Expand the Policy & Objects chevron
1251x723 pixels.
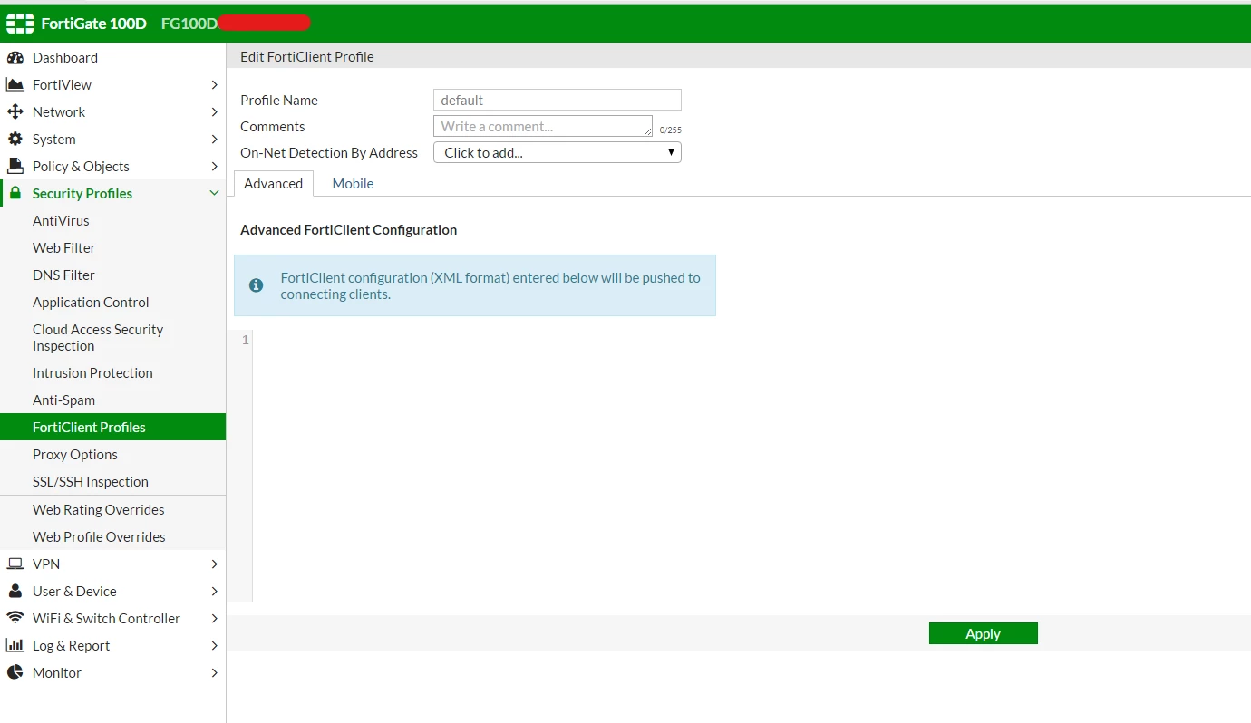(x=214, y=167)
